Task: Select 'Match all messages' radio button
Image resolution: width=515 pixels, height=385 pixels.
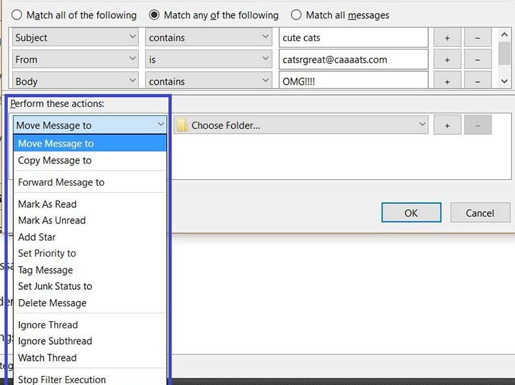Action: click(x=296, y=15)
